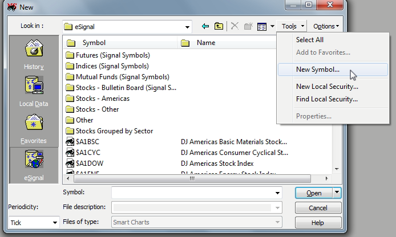Viewport: 396px width, 237px height.
Task: Expand the Look in eSignal dropdown
Action: point(187,27)
